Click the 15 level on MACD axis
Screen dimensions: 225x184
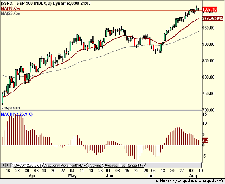click(205, 114)
